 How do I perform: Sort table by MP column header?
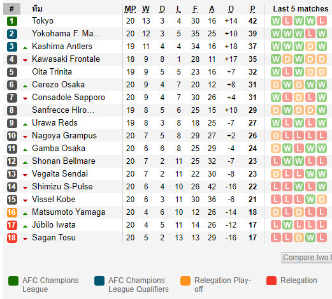130,9
